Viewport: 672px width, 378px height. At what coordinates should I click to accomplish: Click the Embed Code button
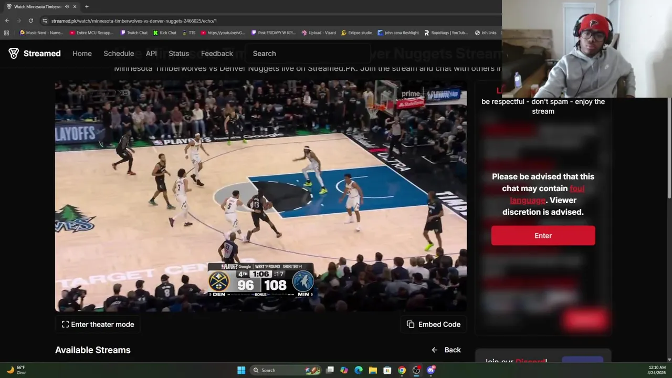434,324
